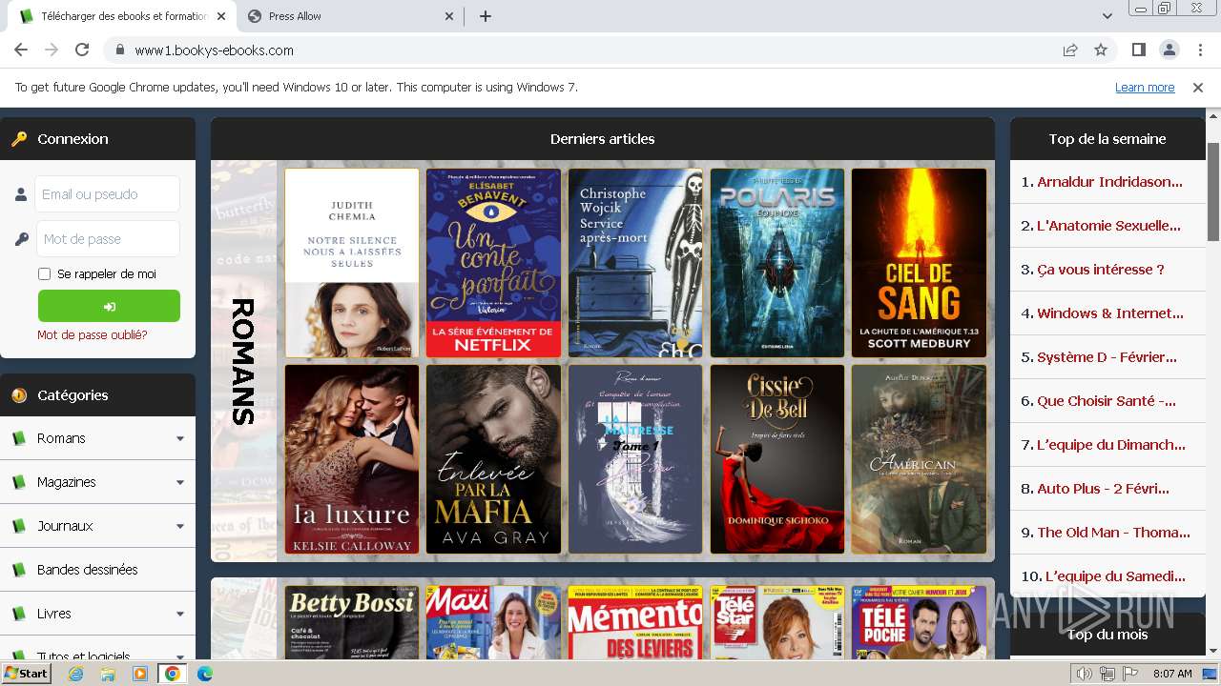Switch to the 'Press Allow' tab

[x=351, y=16]
